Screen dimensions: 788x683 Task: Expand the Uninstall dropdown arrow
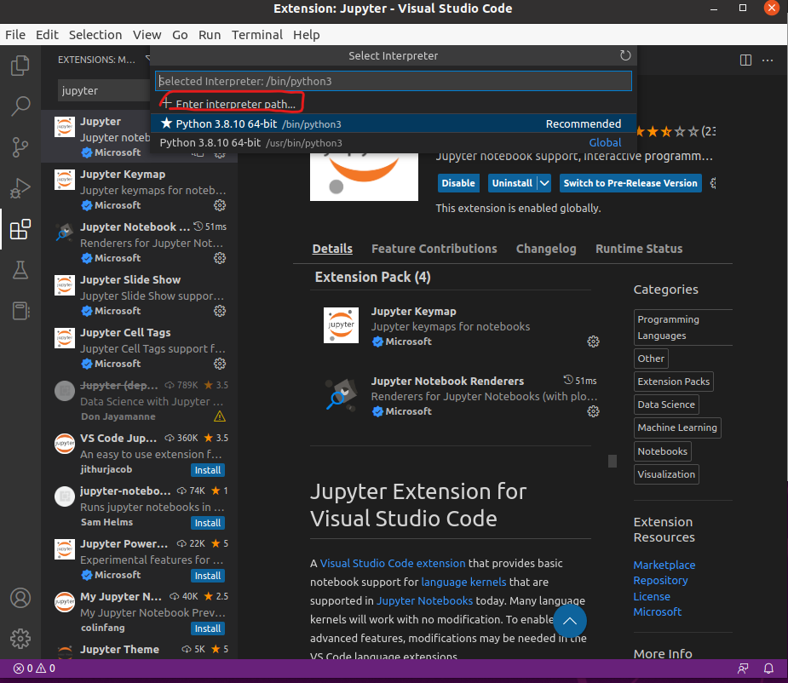click(544, 183)
